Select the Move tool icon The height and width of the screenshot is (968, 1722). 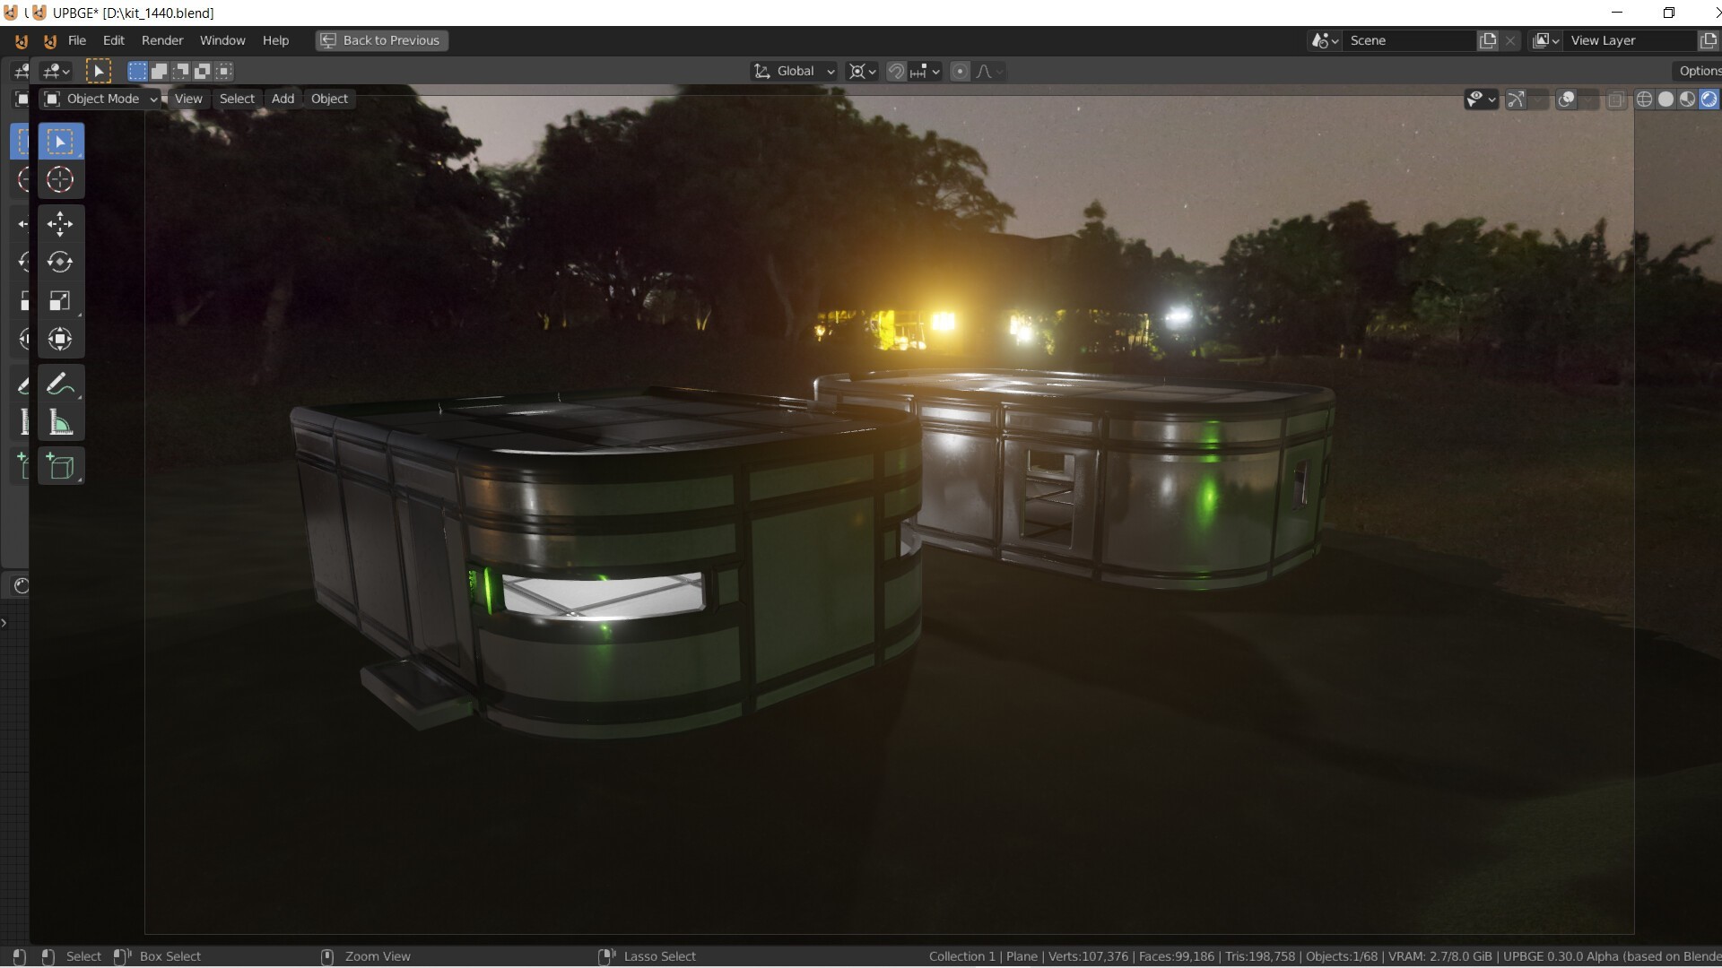[x=60, y=222]
